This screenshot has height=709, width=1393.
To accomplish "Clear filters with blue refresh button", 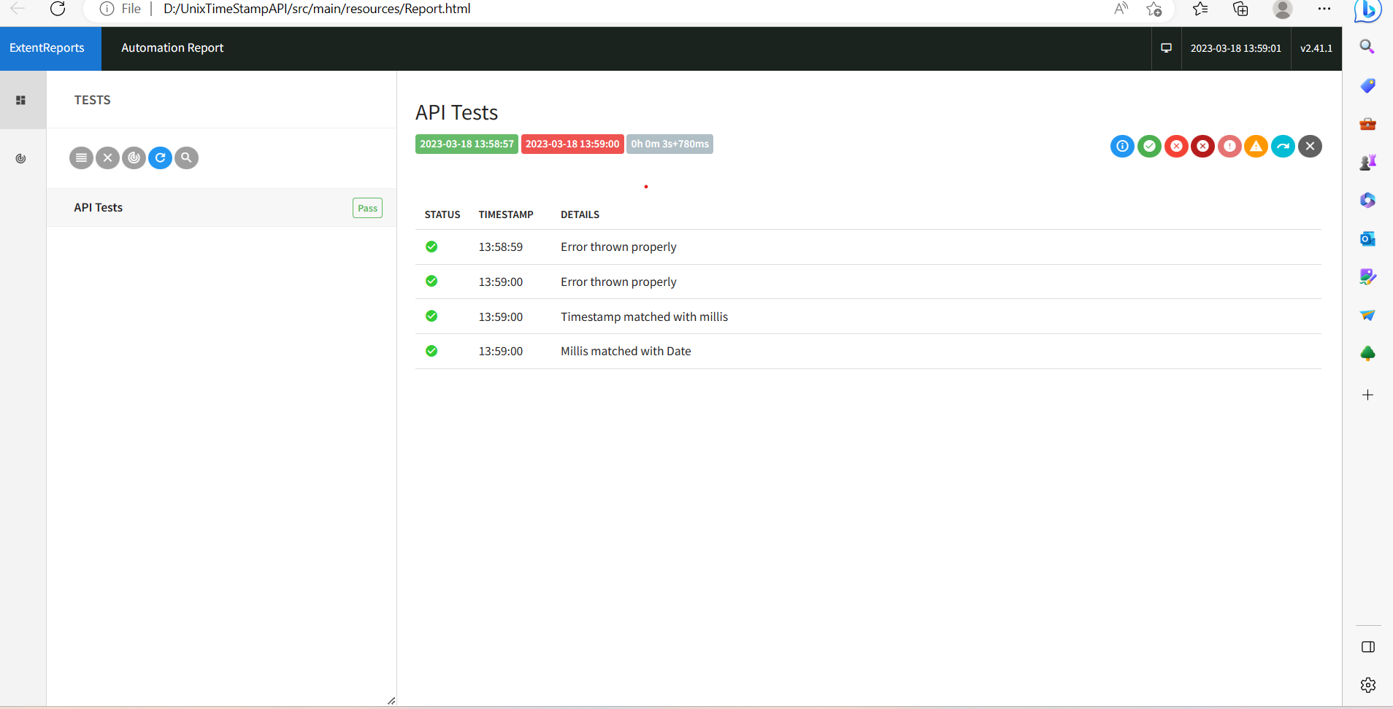I will (x=160, y=158).
